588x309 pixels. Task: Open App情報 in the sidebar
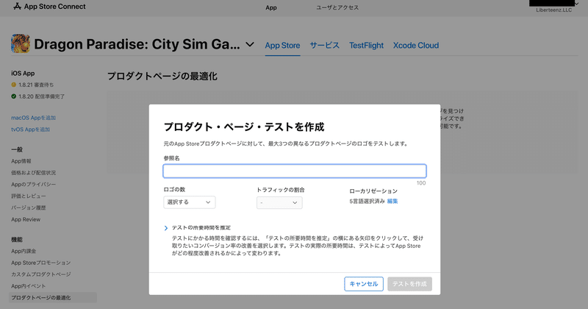[x=21, y=161]
